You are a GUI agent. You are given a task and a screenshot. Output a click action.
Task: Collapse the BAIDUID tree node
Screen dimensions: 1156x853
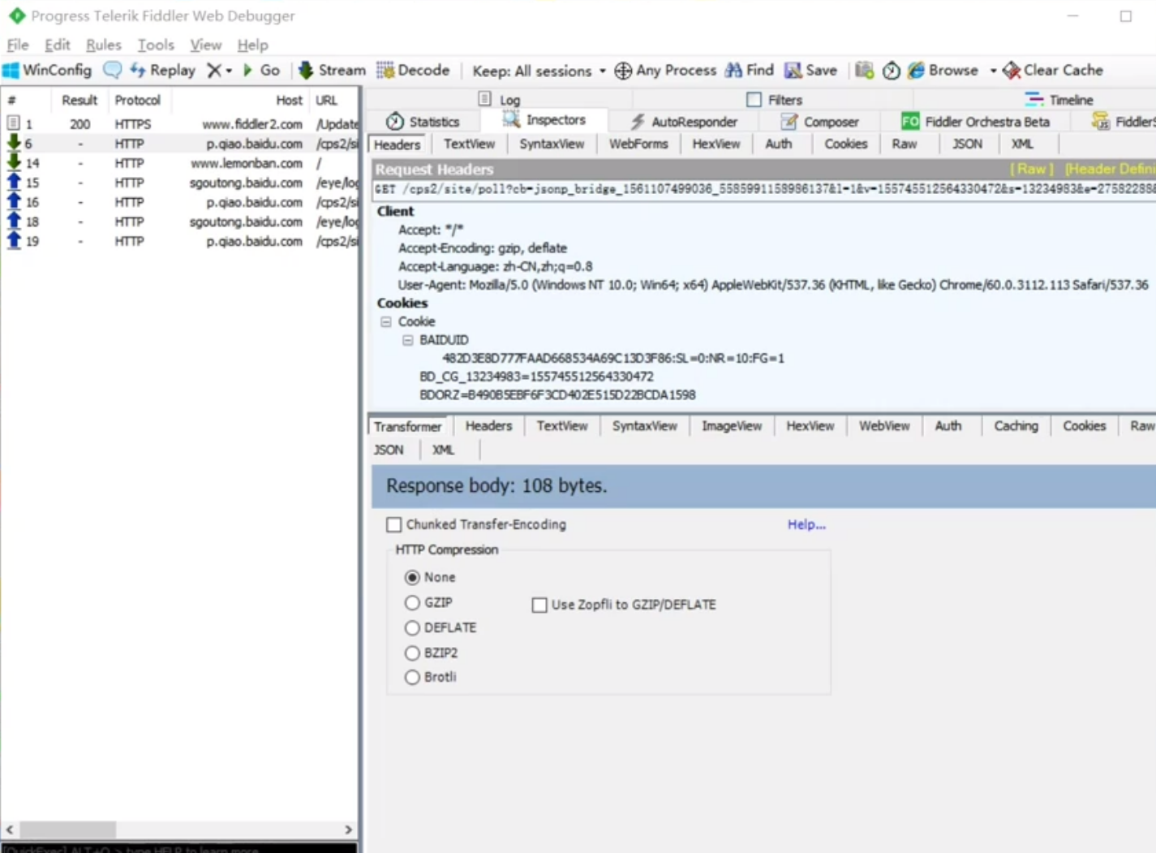coord(408,340)
